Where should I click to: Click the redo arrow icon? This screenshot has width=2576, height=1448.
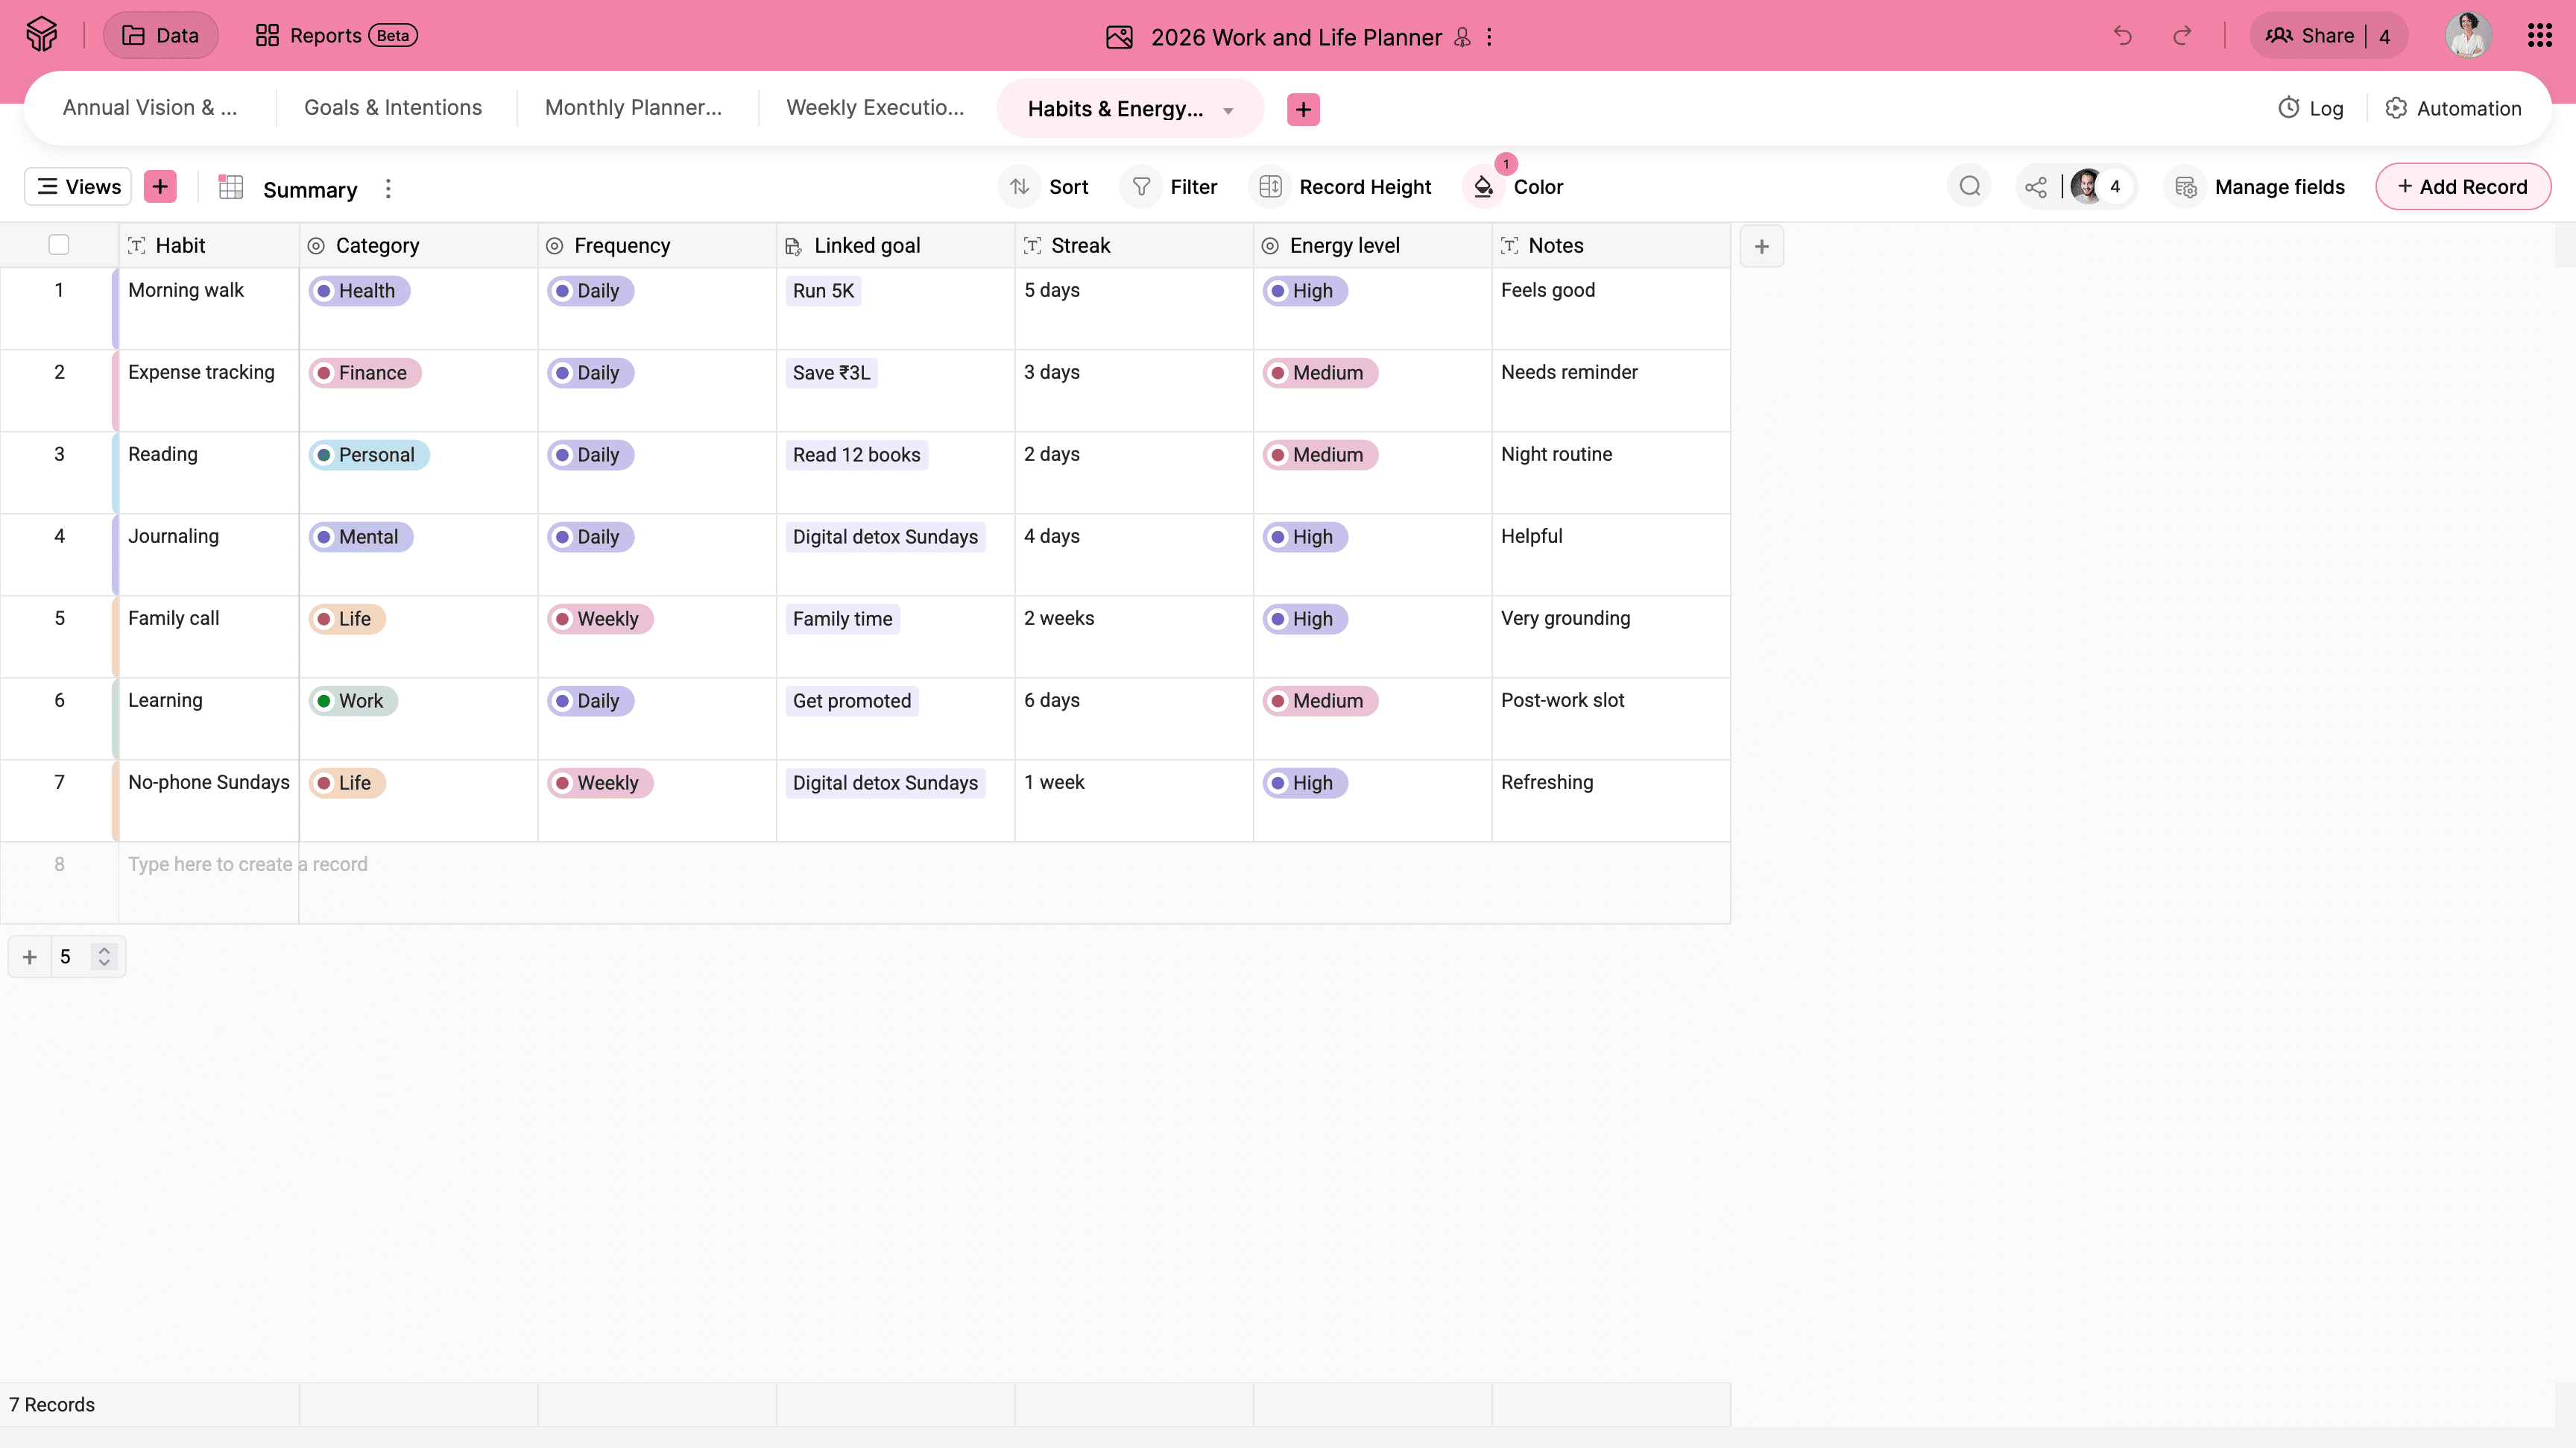click(x=2182, y=36)
